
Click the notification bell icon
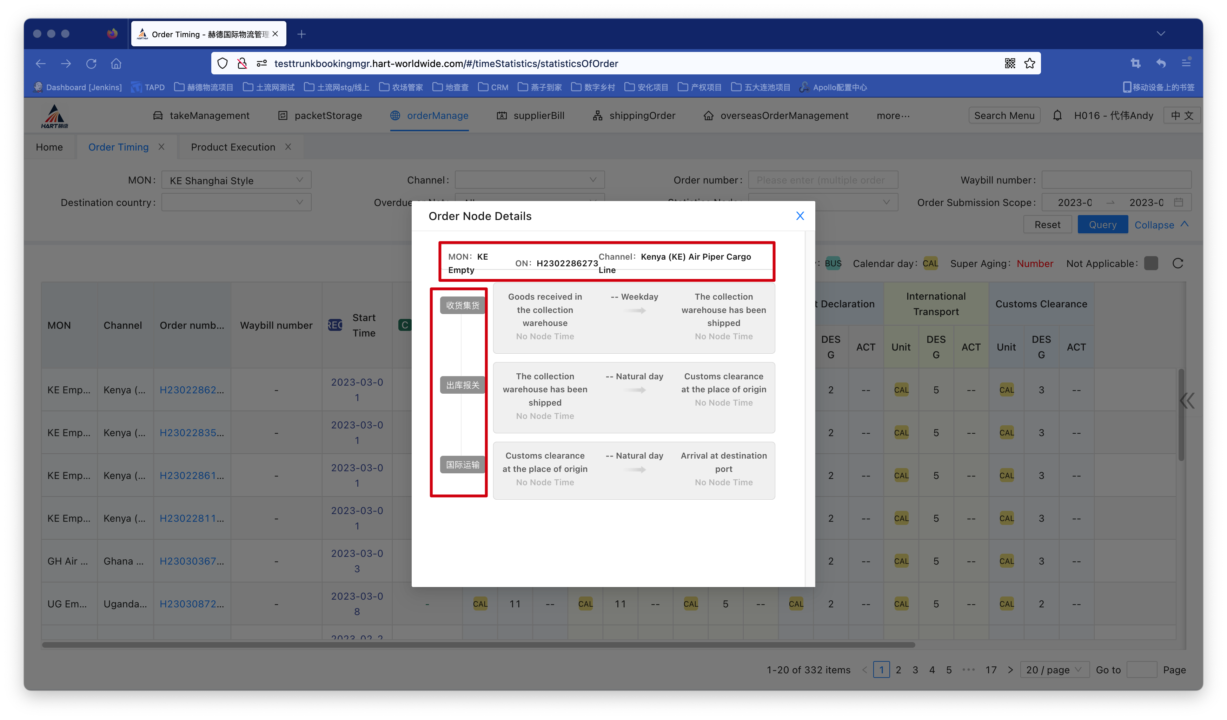tap(1057, 115)
